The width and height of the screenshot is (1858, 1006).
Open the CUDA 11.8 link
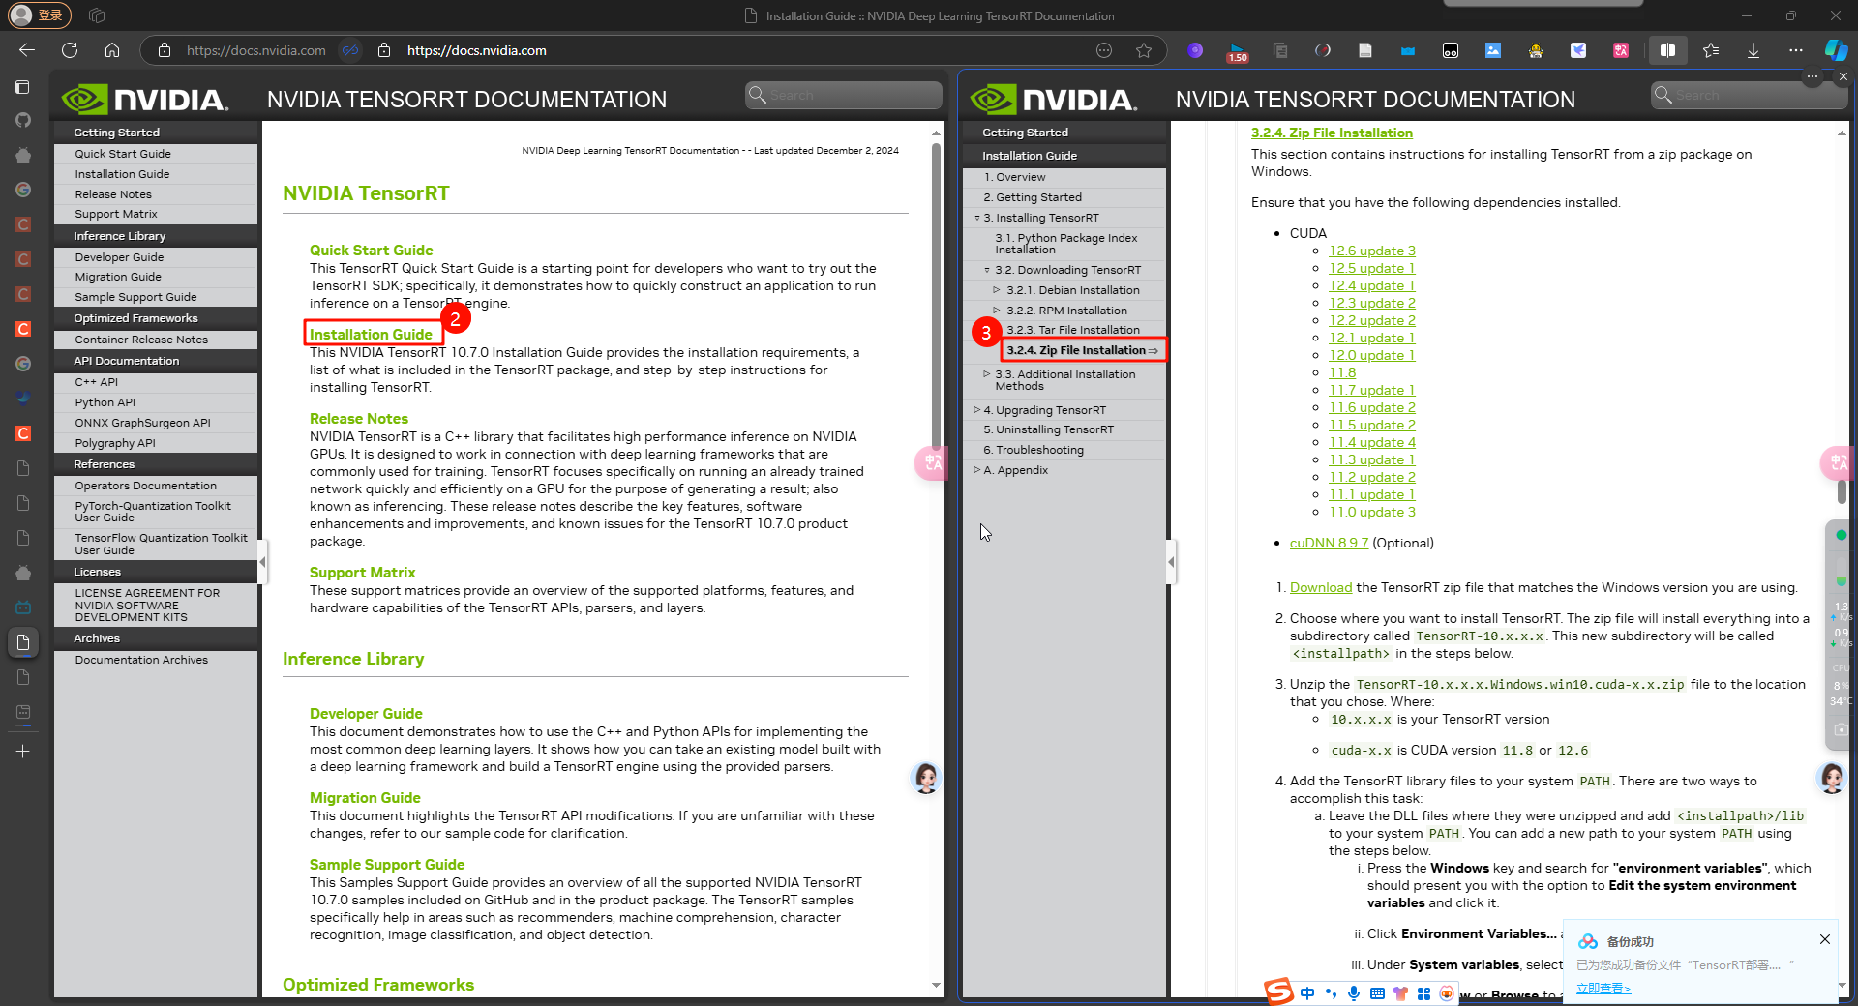(x=1342, y=372)
